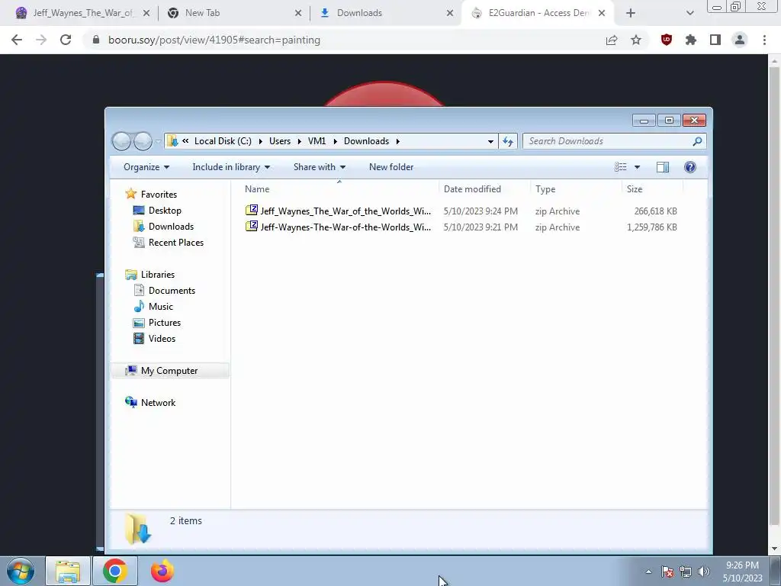Open Chrome extensions puzzle icon
The height and width of the screenshot is (586, 781).
[691, 40]
